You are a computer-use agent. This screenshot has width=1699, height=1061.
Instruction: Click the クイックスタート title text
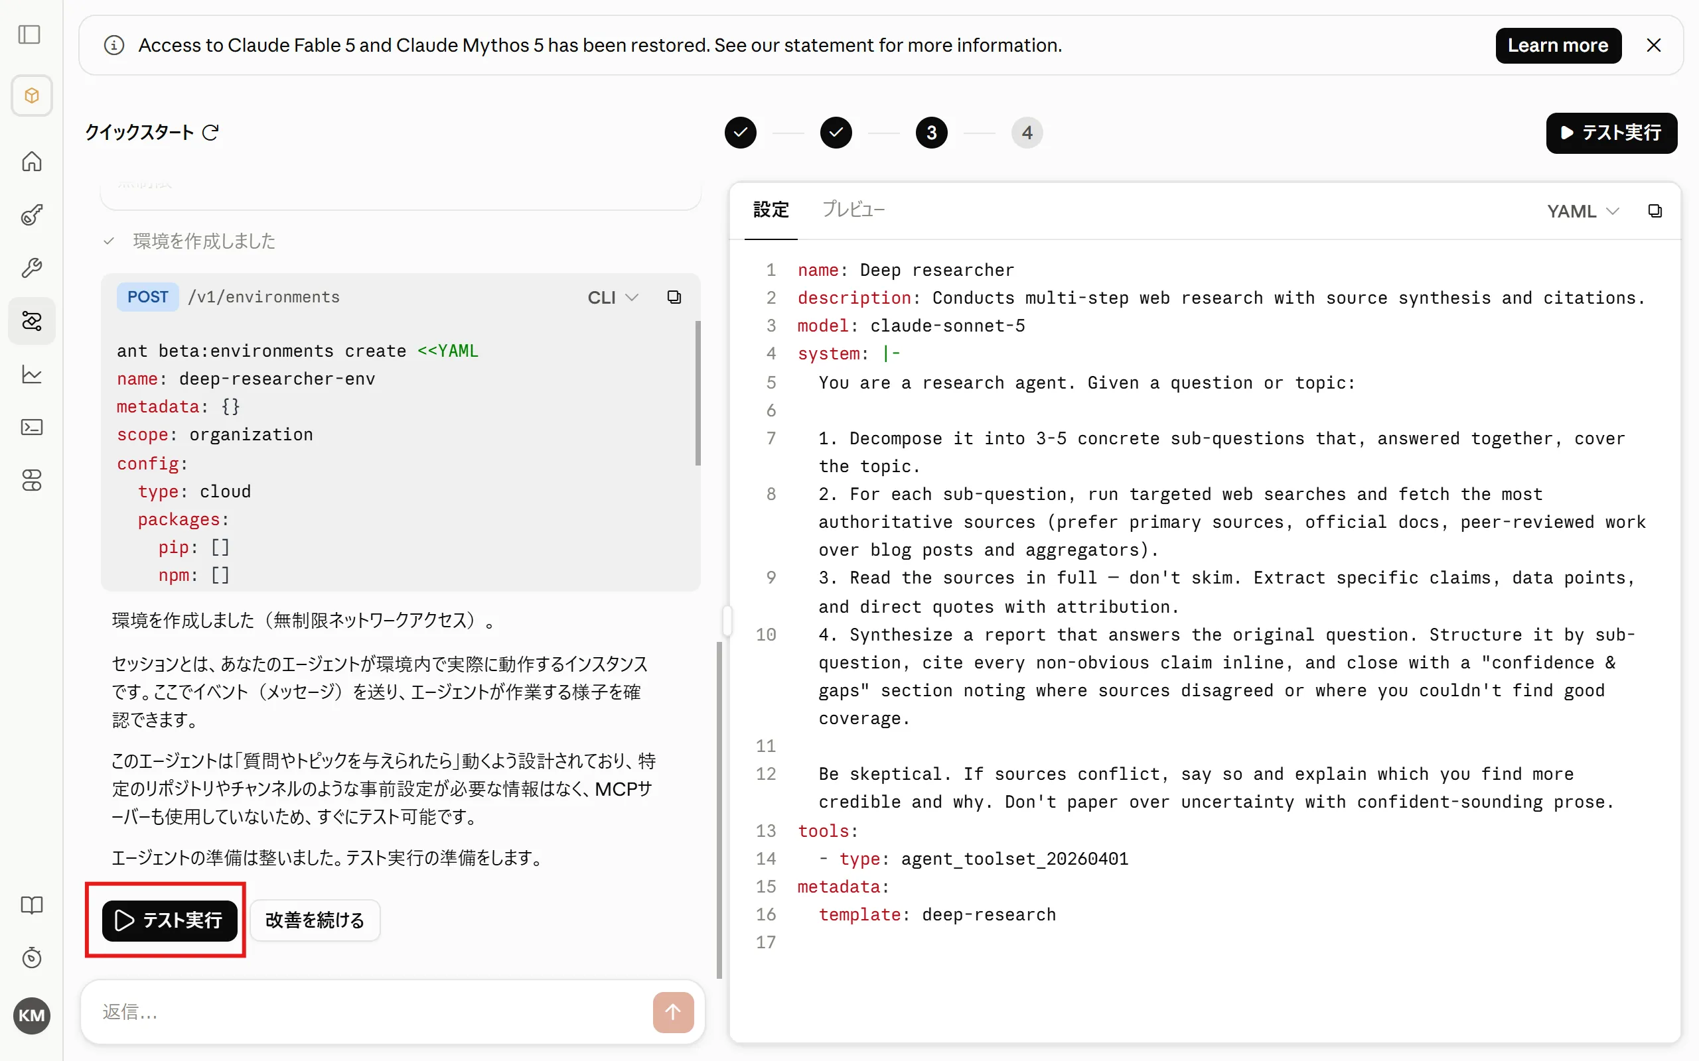(x=139, y=133)
